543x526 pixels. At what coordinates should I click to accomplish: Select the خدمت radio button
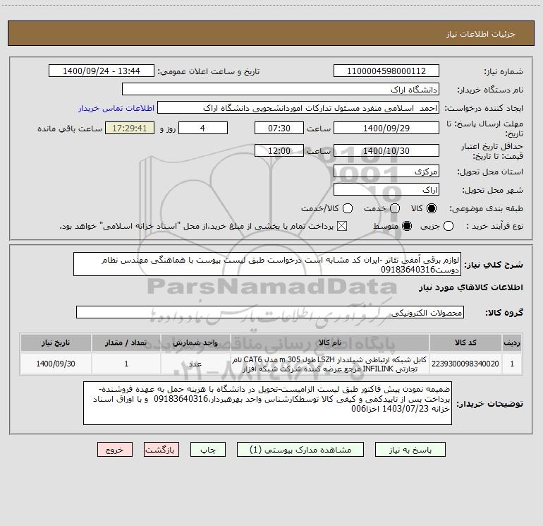pyautogui.click(x=395, y=208)
